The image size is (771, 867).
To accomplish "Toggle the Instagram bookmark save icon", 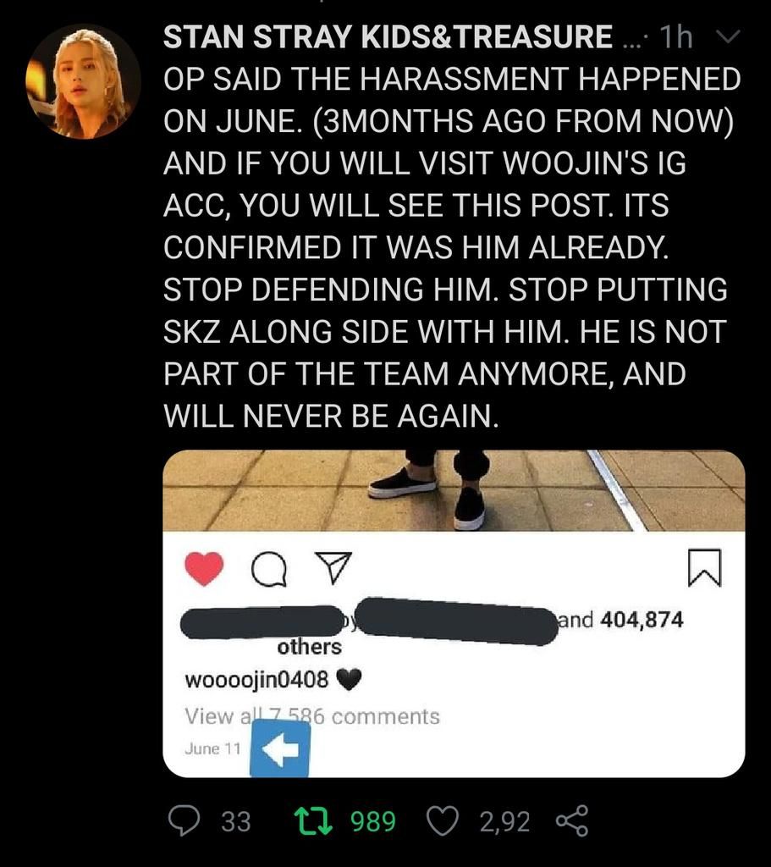I will tap(704, 568).
